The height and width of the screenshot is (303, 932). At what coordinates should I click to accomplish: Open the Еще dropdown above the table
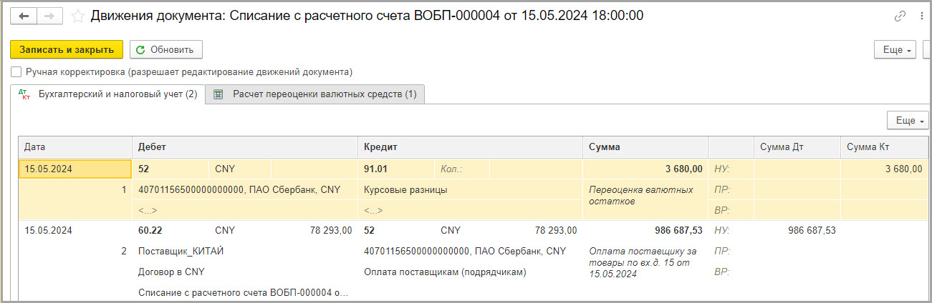[908, 121]
